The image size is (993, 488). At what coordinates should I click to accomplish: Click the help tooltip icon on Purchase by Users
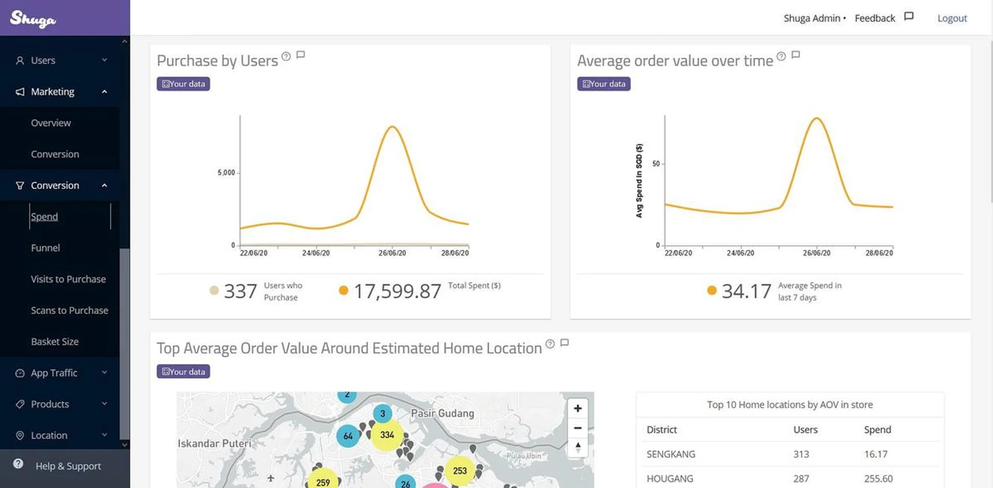285,57
